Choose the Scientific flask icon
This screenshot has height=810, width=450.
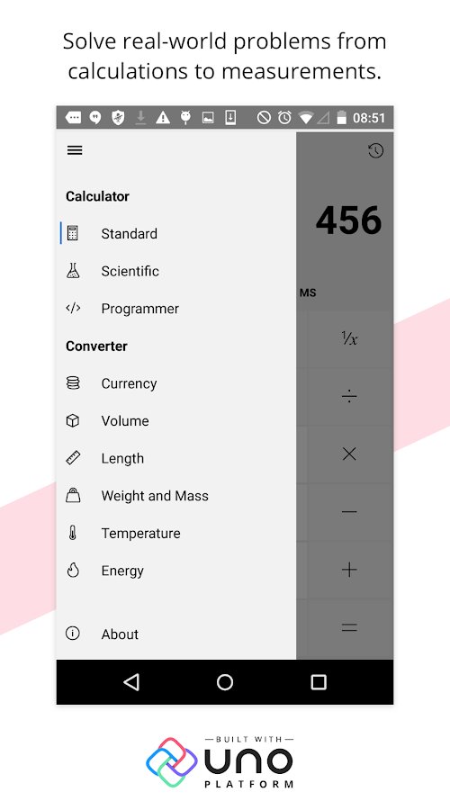73,271
